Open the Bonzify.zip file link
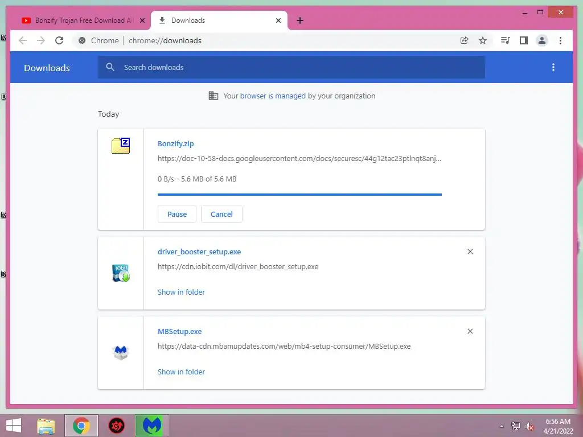The image size is (583, 437). [x=175, y=144]
